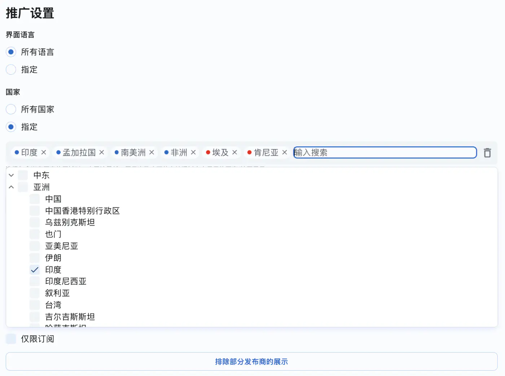Check the 叙利亚 checkbox

pyautogui.click(x=35, y=293)
